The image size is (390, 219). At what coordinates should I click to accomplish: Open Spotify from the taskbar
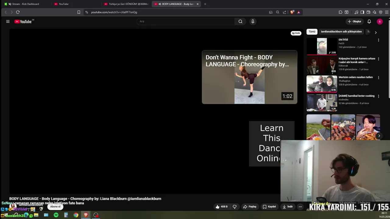click(x=56, y=215)
